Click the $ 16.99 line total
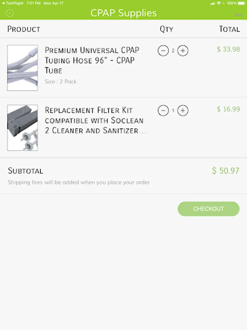The image size is (247, 330). point(228,109)
